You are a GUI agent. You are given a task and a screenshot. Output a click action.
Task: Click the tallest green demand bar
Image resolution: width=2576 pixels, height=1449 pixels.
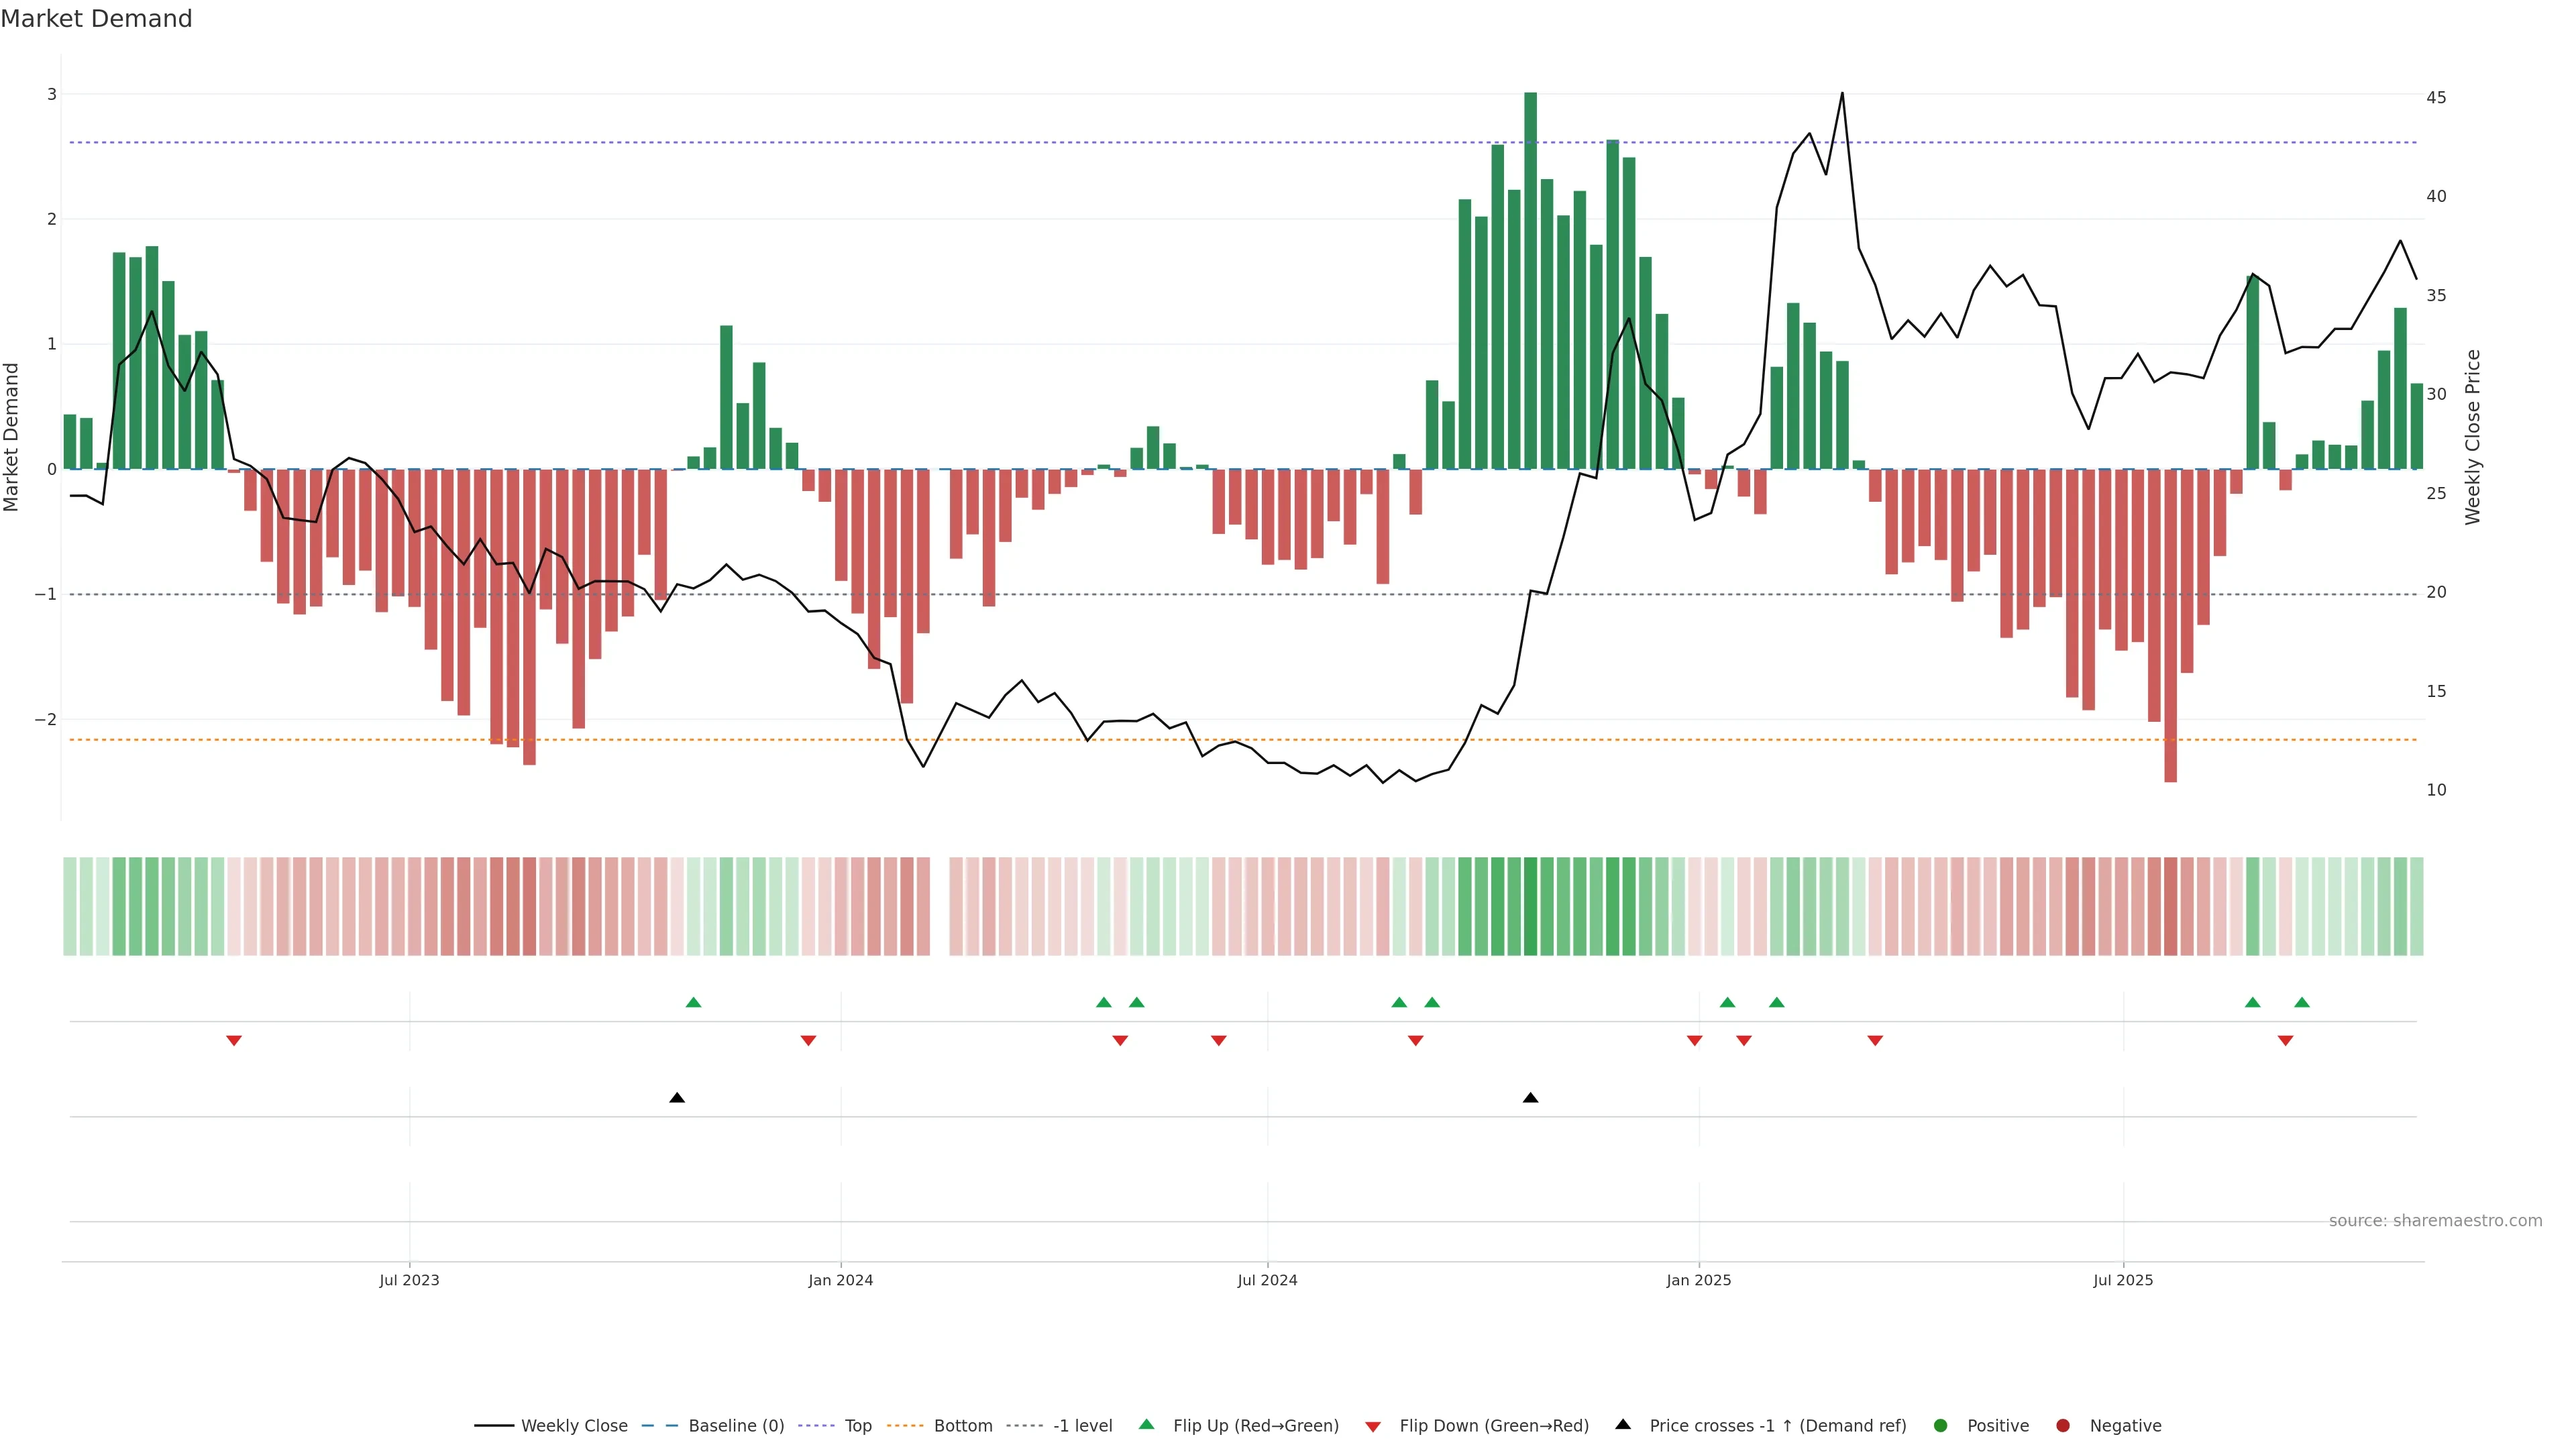coord(1530,280)
